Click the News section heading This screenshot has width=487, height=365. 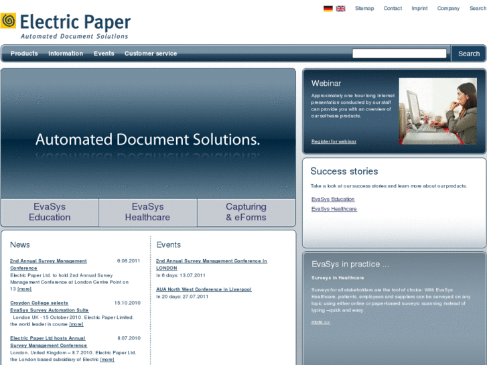point(20,244)
